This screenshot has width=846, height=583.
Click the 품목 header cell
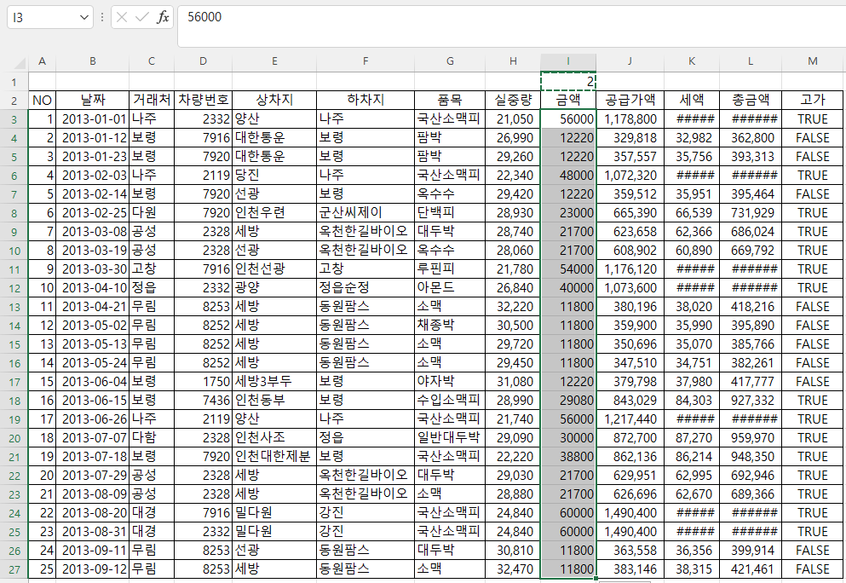(450, 100)
